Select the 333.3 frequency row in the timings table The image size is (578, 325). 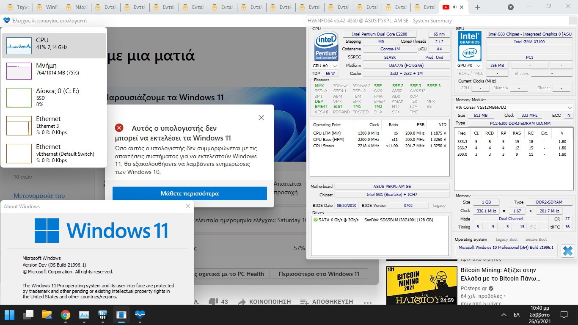click(513, 142)
